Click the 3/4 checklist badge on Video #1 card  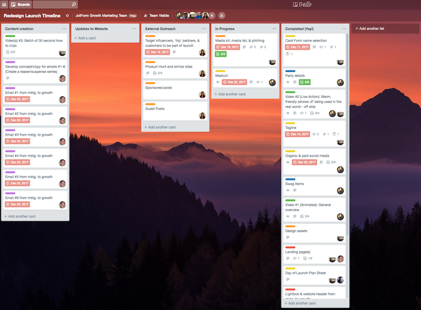tap(305, 216)
